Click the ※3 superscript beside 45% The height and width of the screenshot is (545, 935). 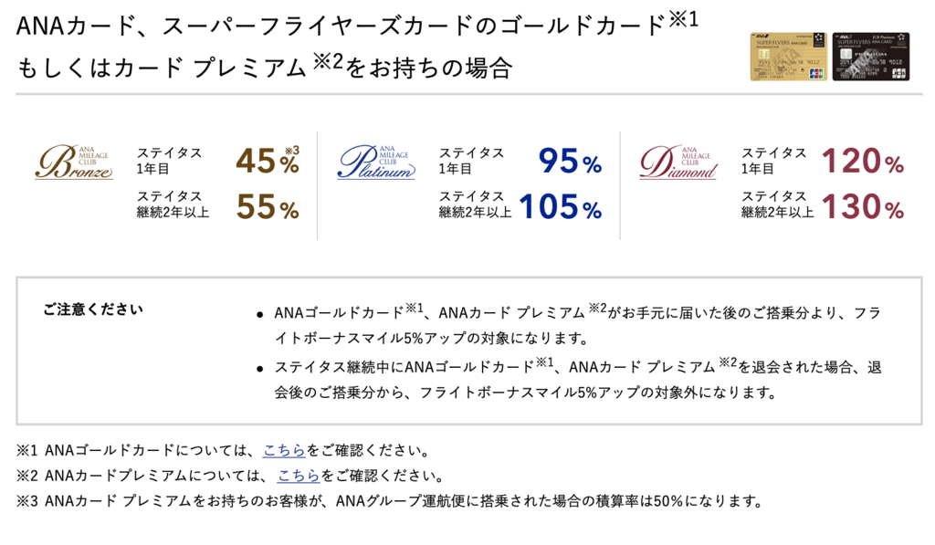pos(292,151)
